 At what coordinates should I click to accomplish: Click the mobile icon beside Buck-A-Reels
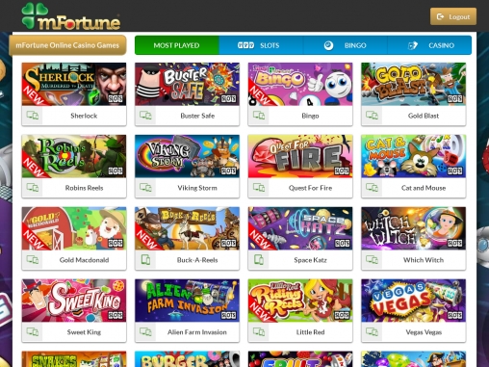click(145, 259)
